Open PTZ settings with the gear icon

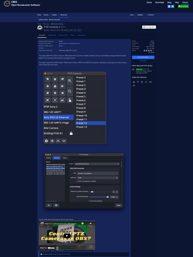tap(46, 141)
